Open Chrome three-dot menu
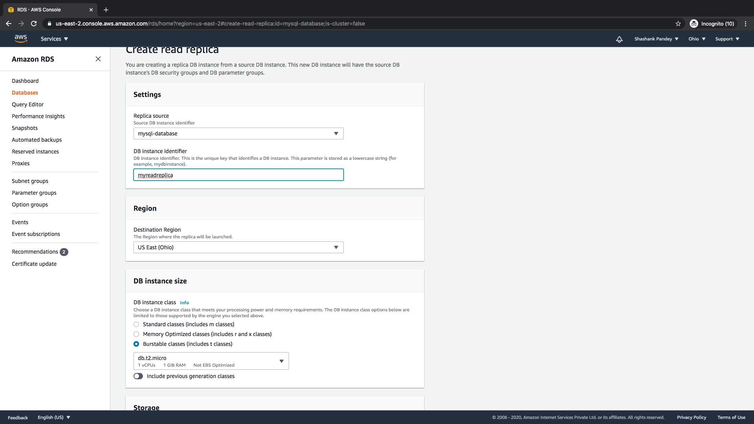The width and height of the screenshot is (754, 424). pos(745,24)
